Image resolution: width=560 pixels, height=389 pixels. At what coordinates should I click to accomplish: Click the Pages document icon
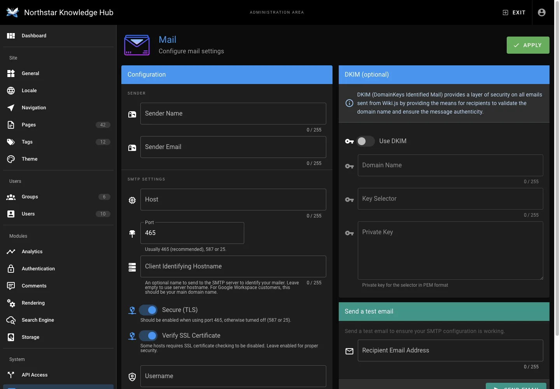[x=11, y=125]
